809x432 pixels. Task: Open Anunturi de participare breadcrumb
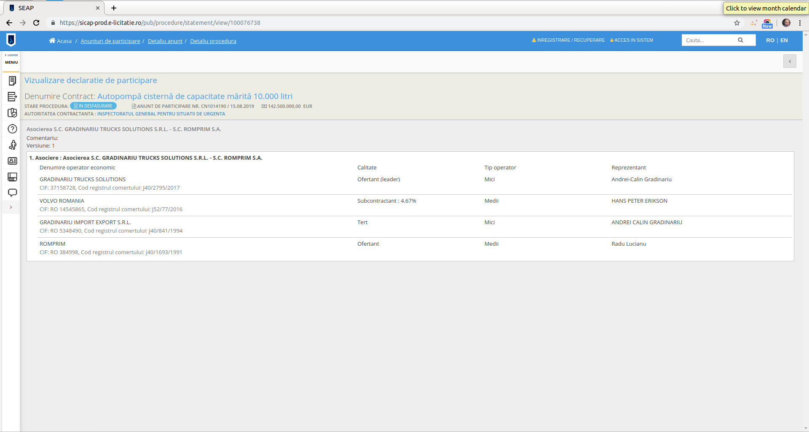(110, 41)
